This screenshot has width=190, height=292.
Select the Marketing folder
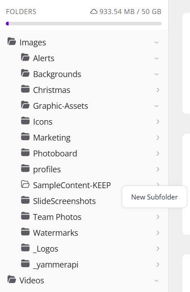[52, 138]
